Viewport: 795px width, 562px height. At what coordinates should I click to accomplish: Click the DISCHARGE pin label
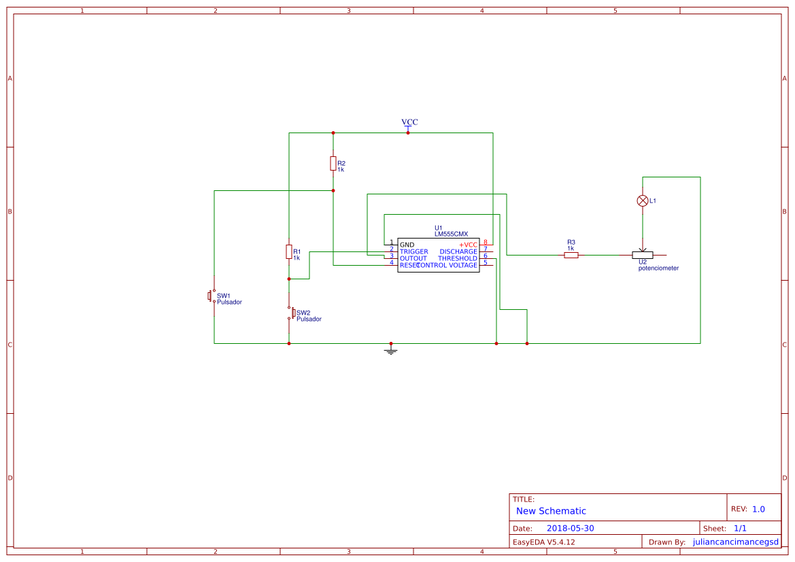click(x=458, y=252)
